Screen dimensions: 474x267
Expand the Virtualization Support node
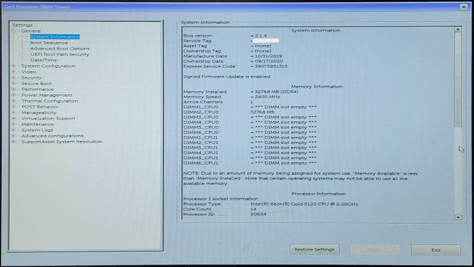click(x=13, y=118)
